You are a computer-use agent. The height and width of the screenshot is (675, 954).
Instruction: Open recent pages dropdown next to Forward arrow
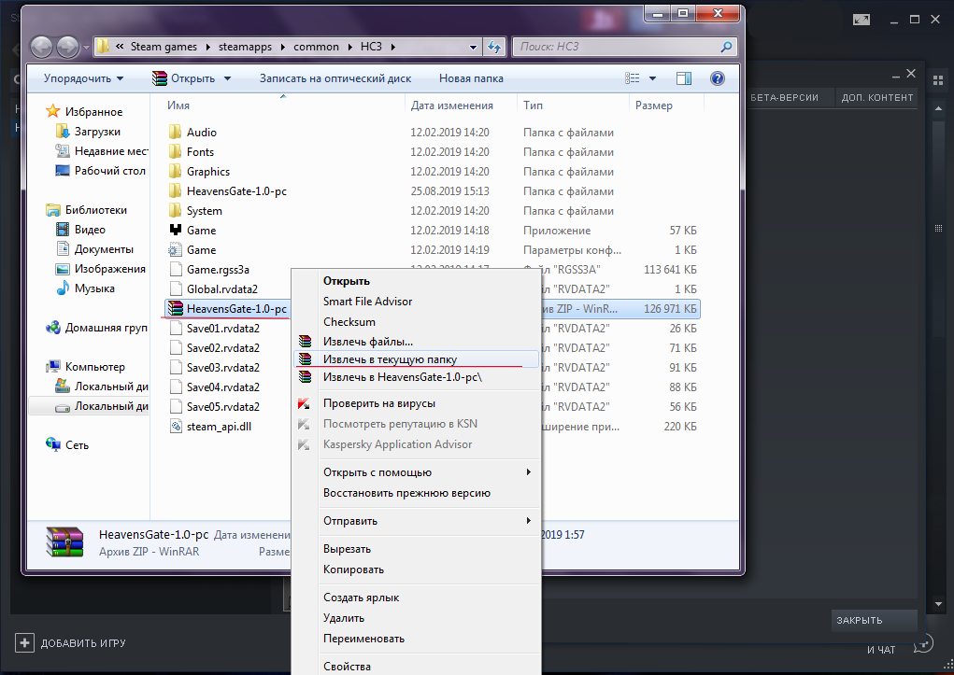click(86, 47)
